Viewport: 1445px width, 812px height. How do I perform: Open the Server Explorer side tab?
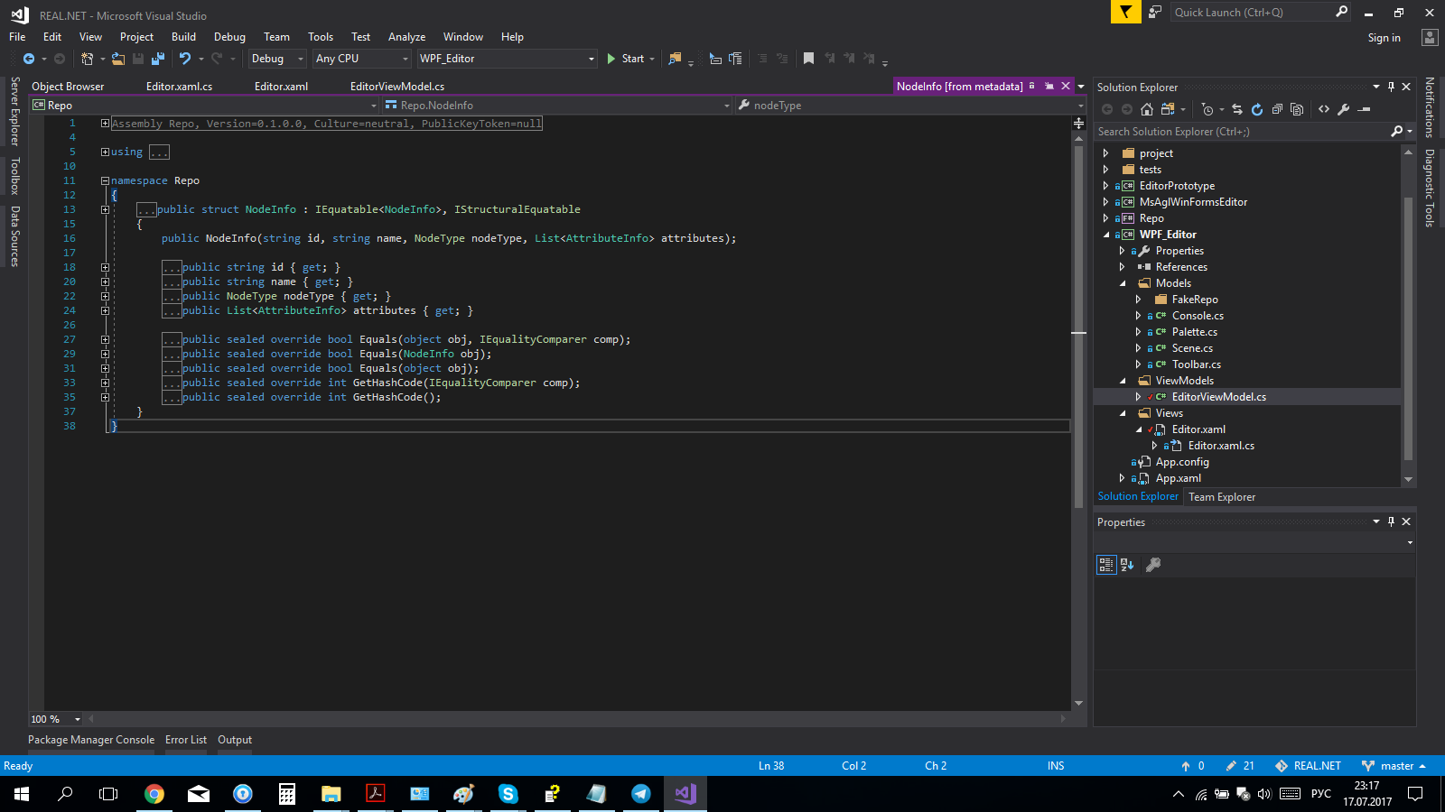click(x=14, y=111)
